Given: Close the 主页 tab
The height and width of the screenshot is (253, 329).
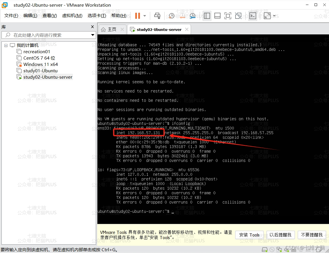Looking at the screenshot, I should coord(122,29).
